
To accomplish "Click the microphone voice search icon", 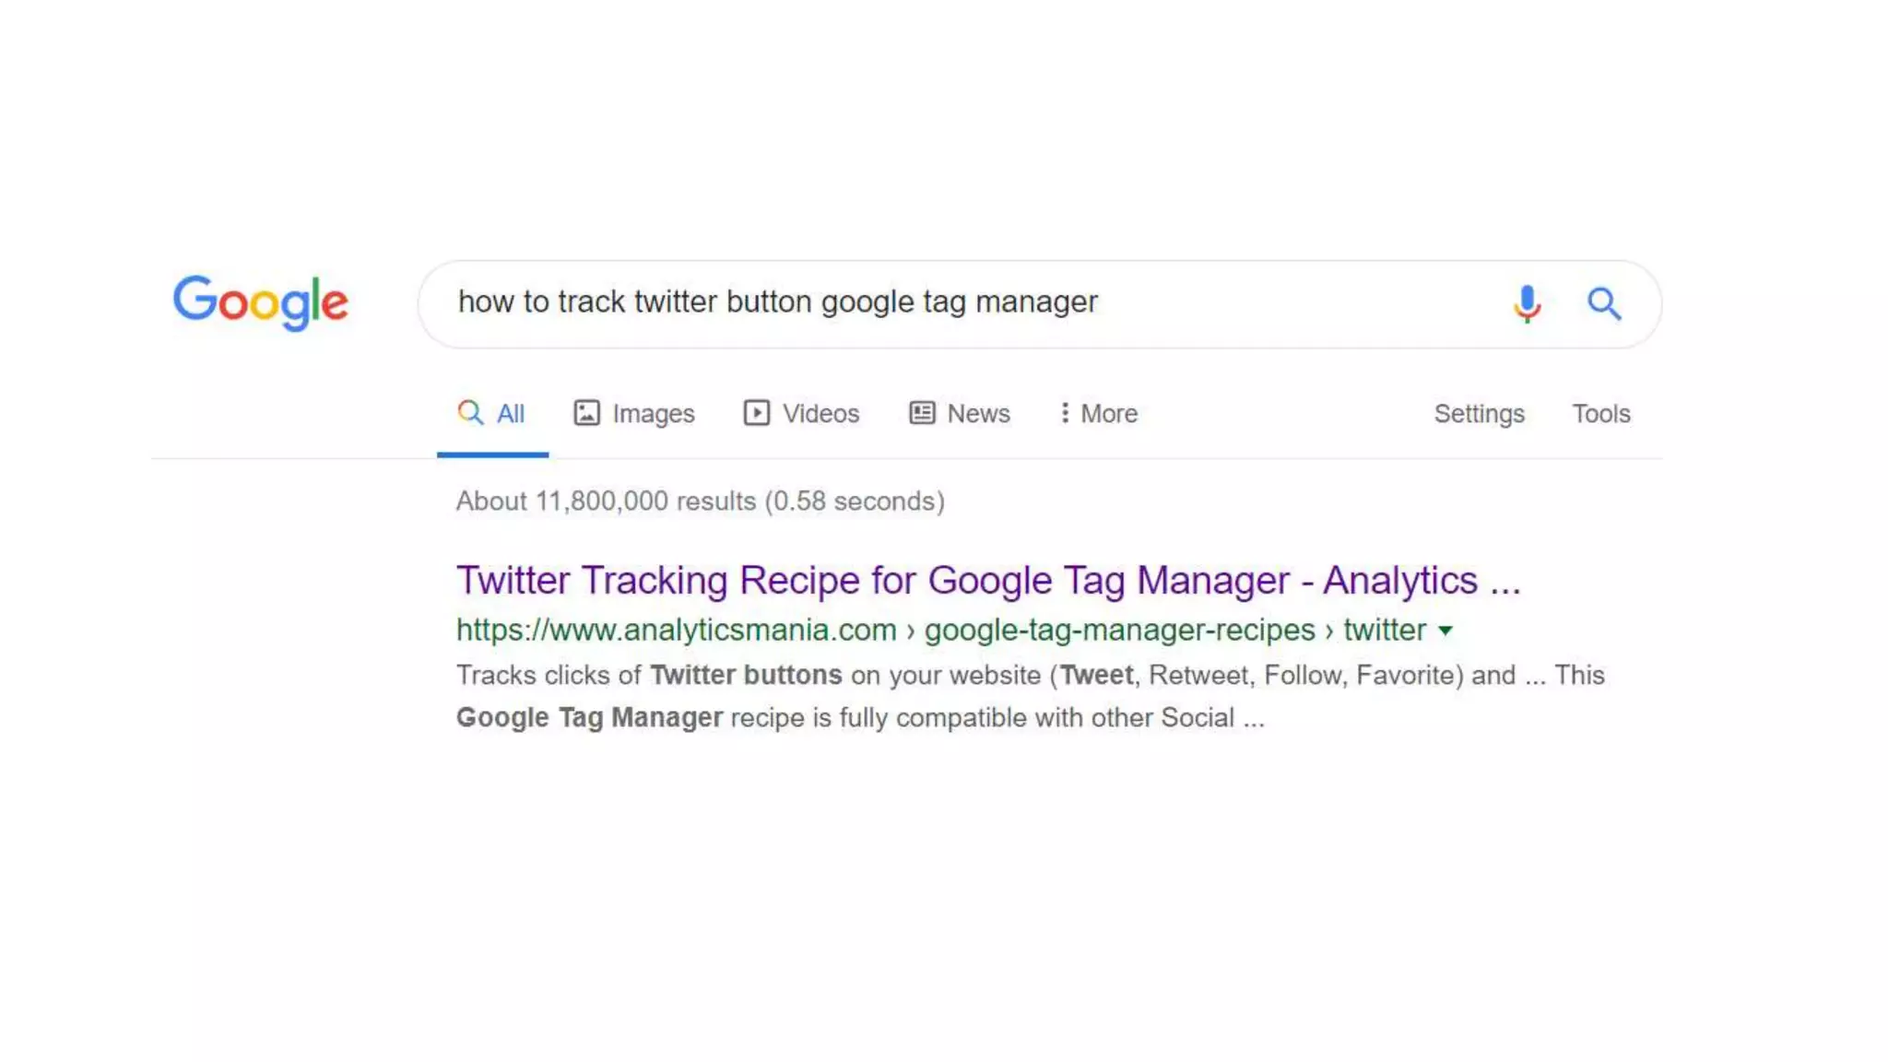I will [x=1527, y=302].
